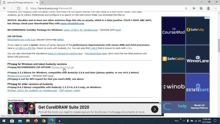Open Collections icon in toolbar
220x124 pixels.
[201, 8]
